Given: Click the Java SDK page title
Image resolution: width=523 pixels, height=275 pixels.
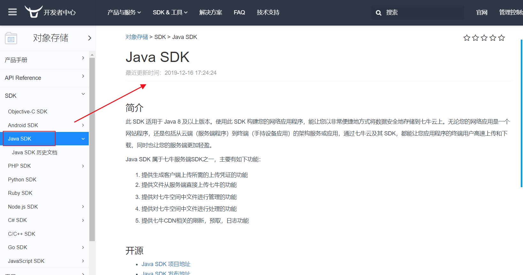Looking at the screenshot, I should point(158,57).
